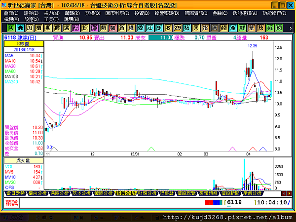Click the 技 toolbar icon
This screenshot has height=222, width=296.
click(260, 28)
